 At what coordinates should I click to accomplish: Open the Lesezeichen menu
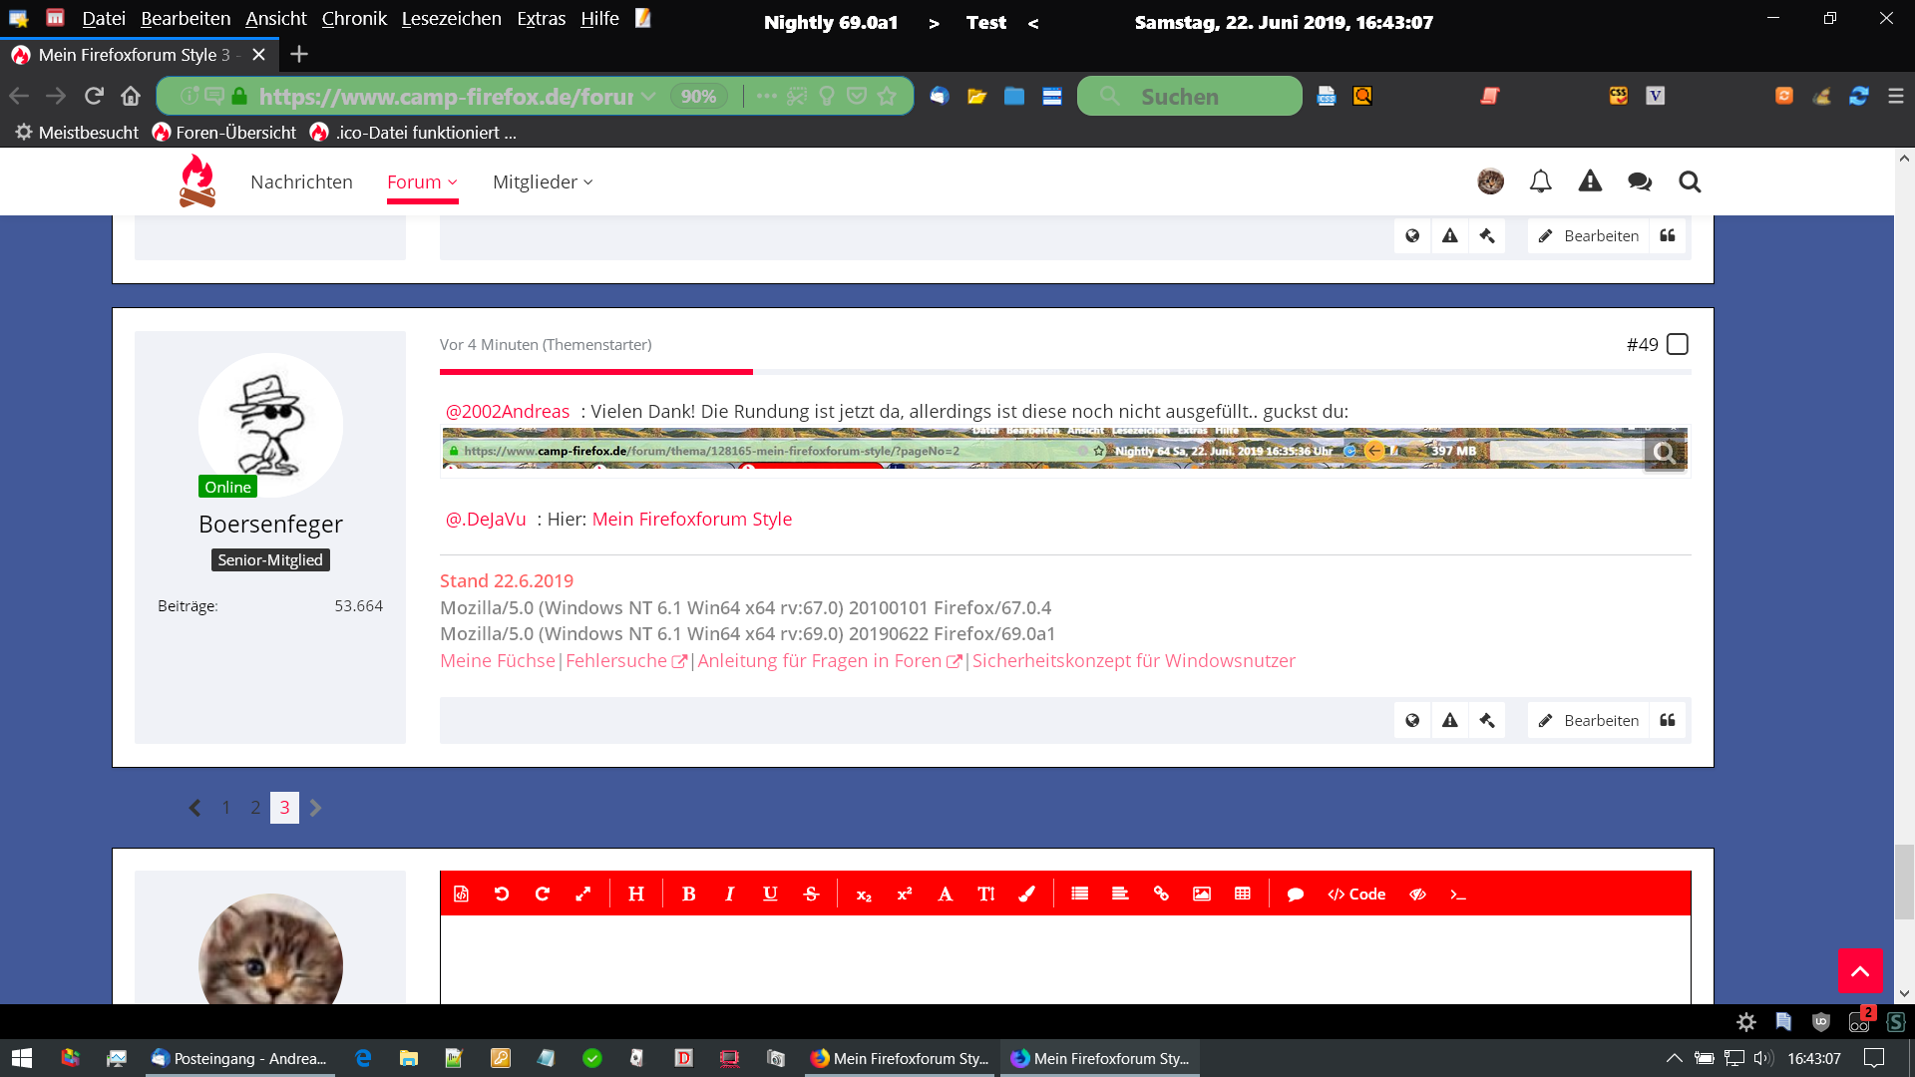[x=451, y=18]
